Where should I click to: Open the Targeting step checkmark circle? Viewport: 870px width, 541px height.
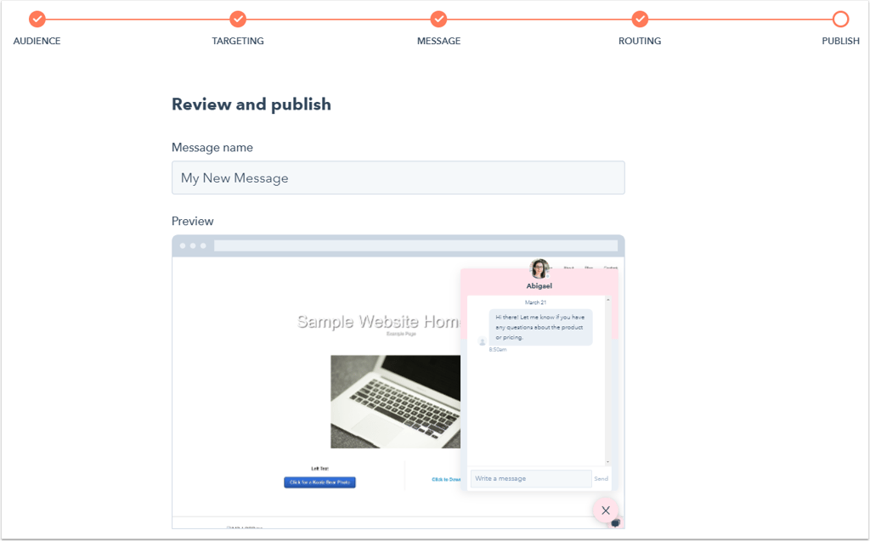[238, 20]
